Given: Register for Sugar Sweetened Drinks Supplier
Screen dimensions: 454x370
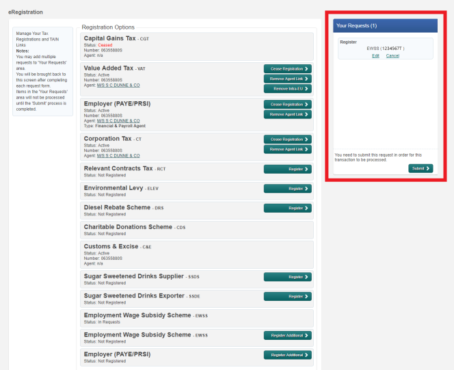Looking at the screenshot, I should tap(287, 277).
